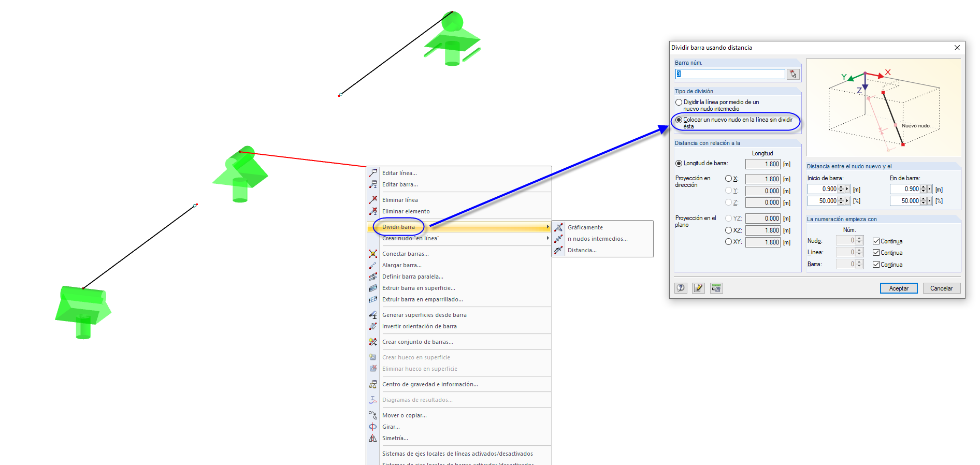Screen dimensions: 980x465
Task: Click the Girar rotate icon
Action: pos(373,427)
